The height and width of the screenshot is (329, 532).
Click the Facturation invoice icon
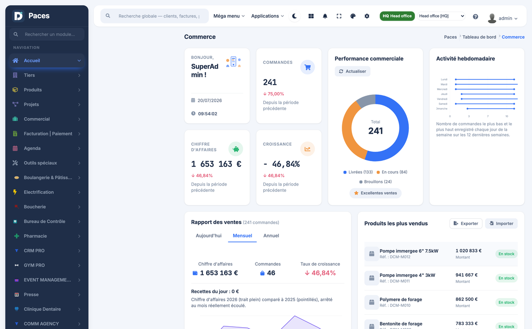(x=16, y=134)
